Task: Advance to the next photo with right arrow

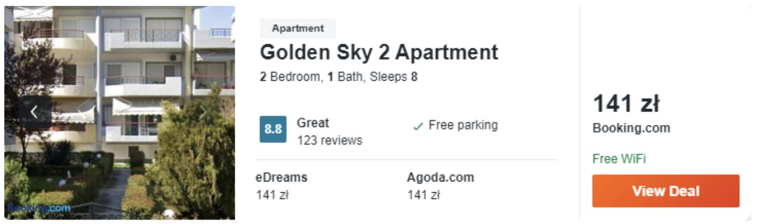Action: coord(203,112)
